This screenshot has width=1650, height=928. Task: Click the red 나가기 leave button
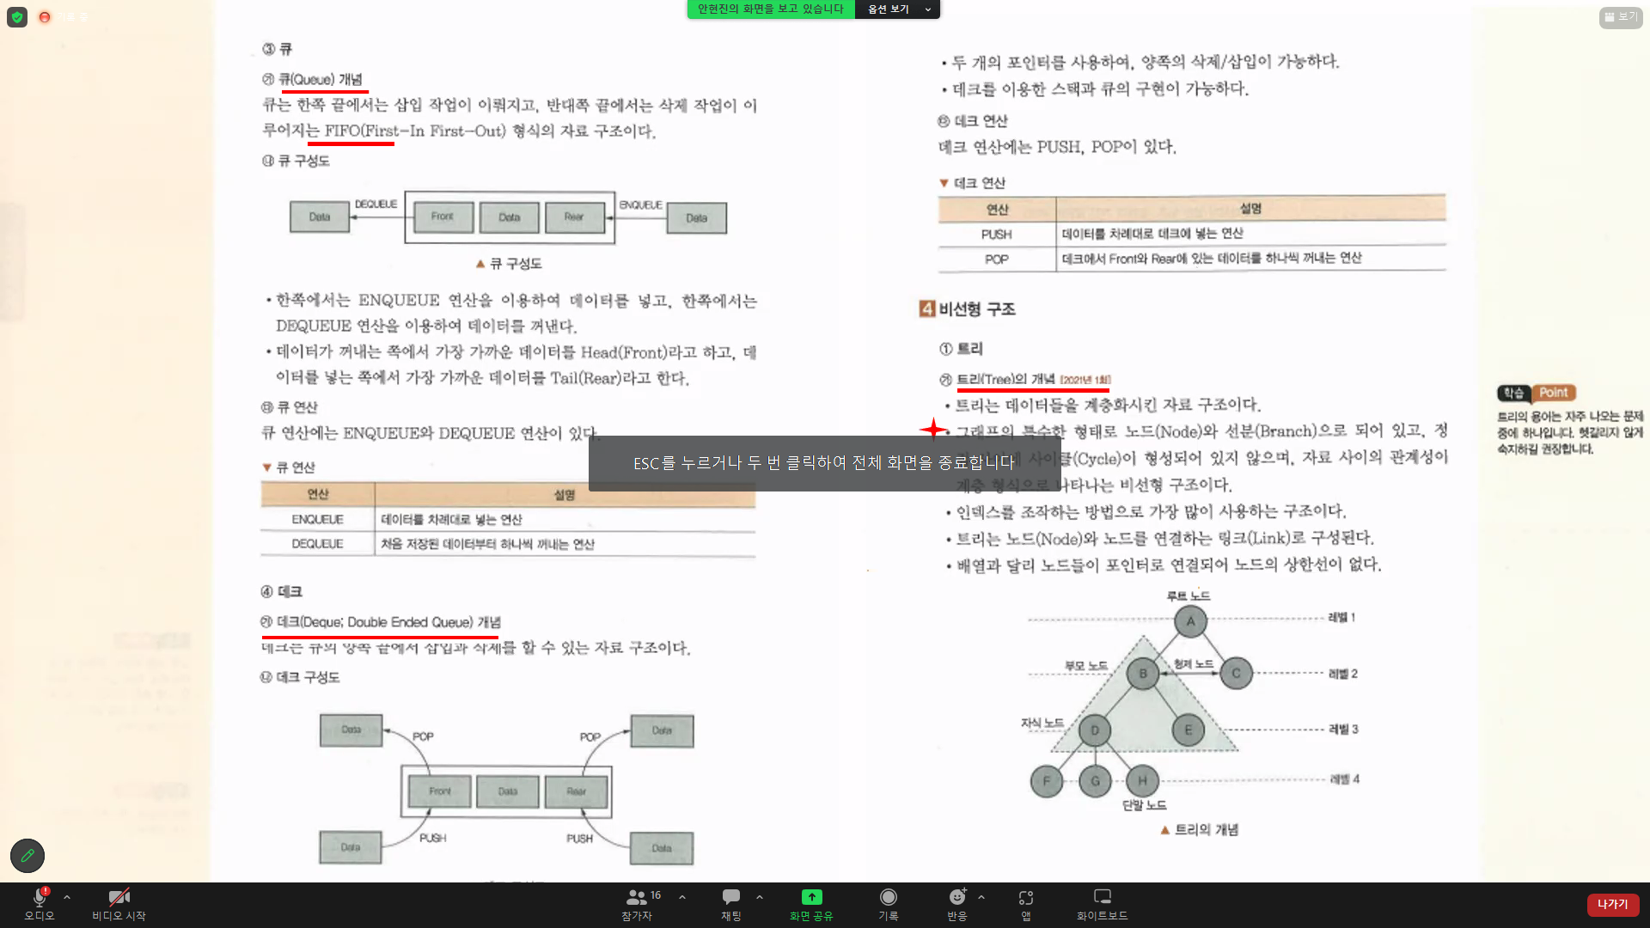tap(1612, 904)
